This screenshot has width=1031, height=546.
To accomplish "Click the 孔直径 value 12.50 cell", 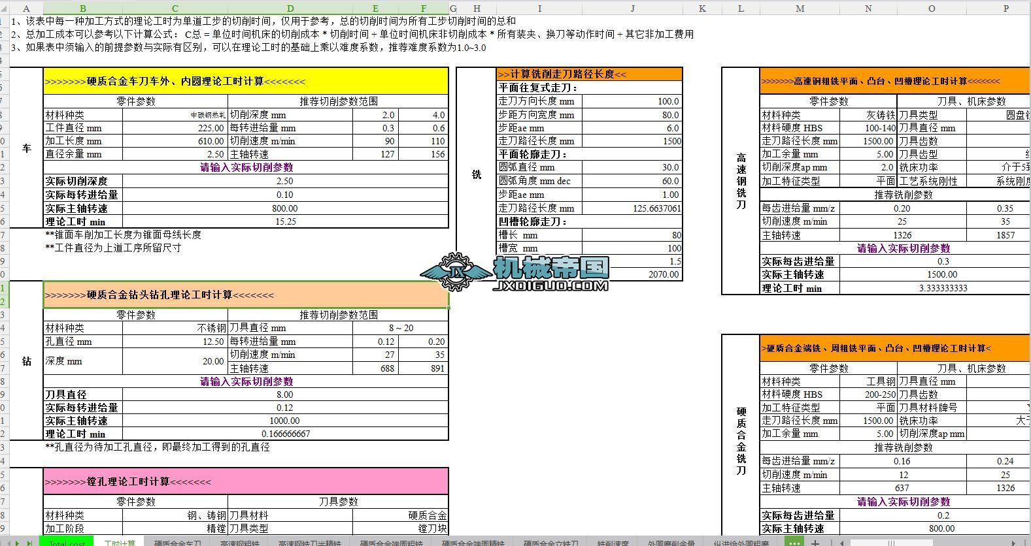I will 175,342.
